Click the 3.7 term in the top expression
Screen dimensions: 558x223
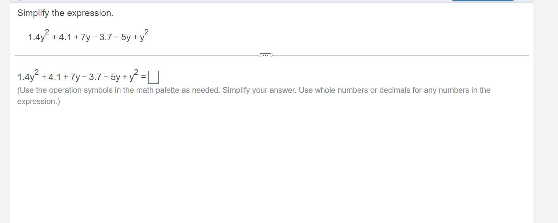[105, 37]
